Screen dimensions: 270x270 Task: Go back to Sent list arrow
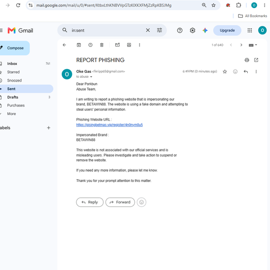[x=64, y=45]
